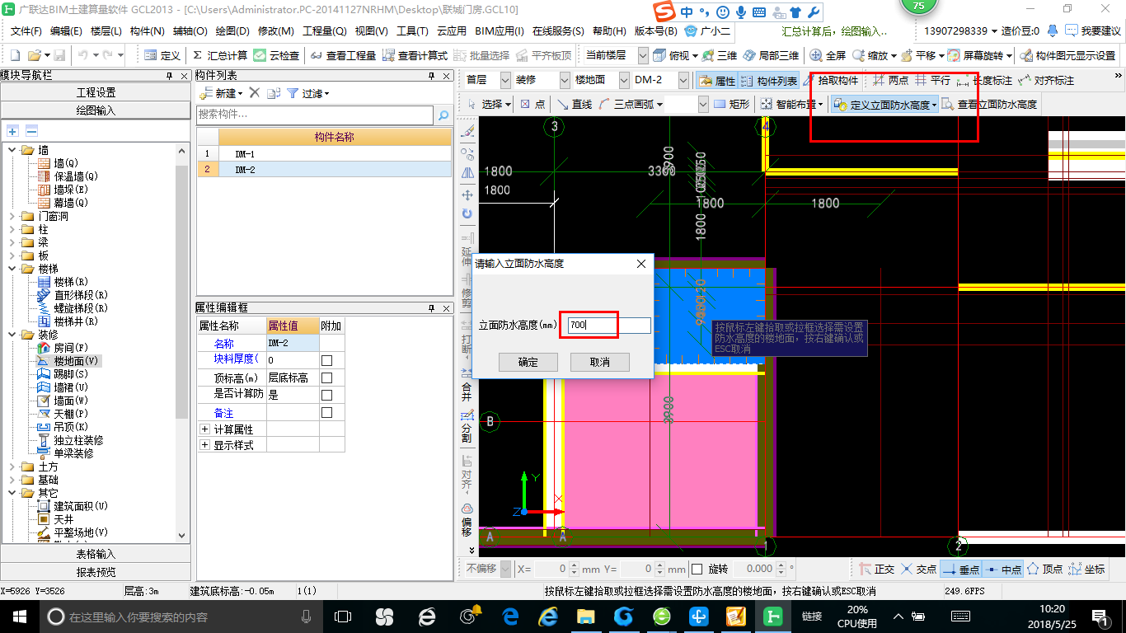Open the 绘图(D) menu
The image size is (1126, 633).
click(x=232, y=31)
